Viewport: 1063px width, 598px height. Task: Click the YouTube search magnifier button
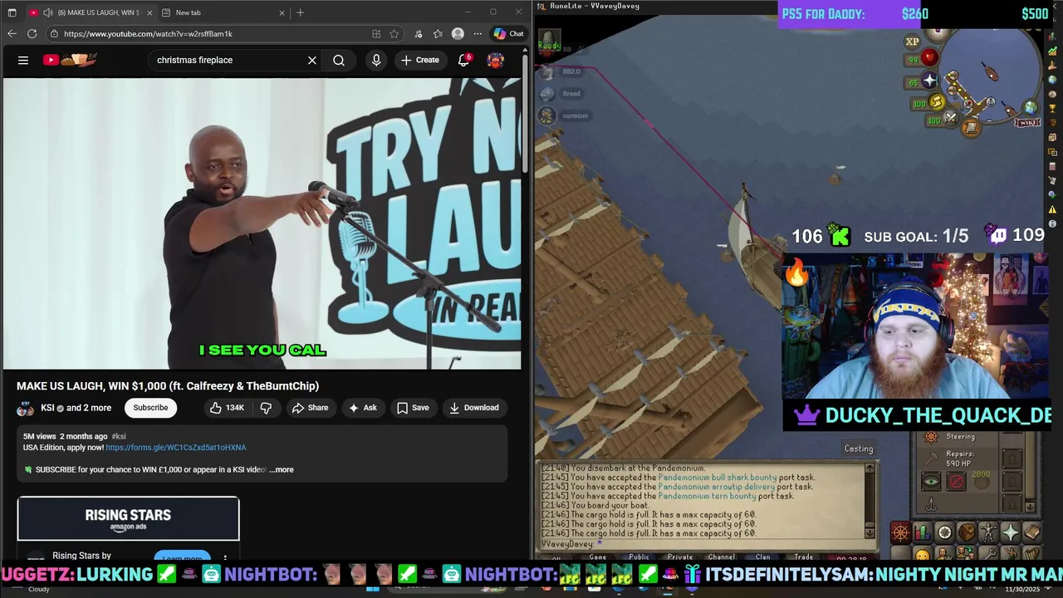[339, 60]
